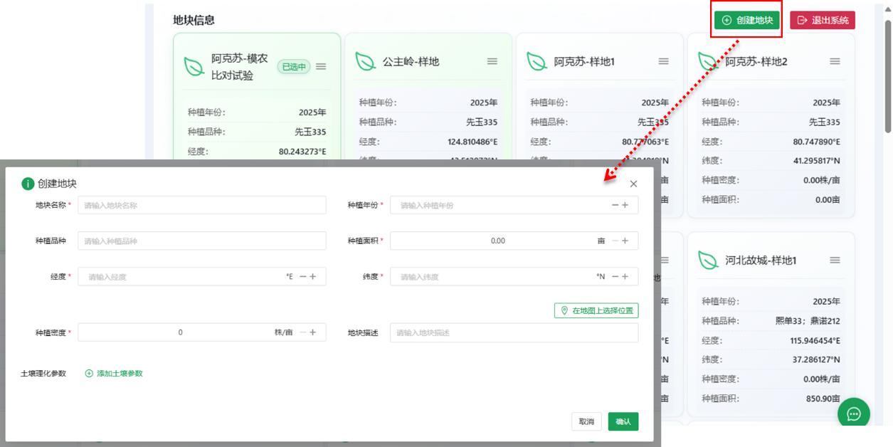Focus the 种植品种 input field
Viewport: 893px width, 447px height.
tap(202, 241)
